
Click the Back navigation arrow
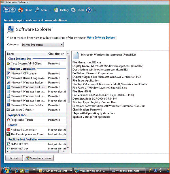point(6,10)
